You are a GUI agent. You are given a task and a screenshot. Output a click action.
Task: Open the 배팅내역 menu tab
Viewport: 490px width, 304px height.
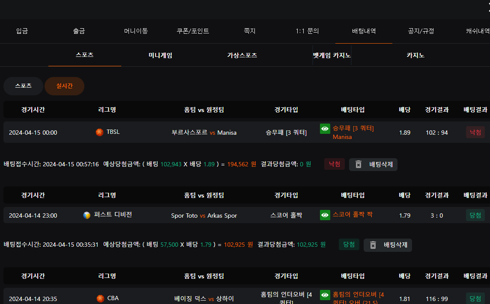tap(364, 31)
